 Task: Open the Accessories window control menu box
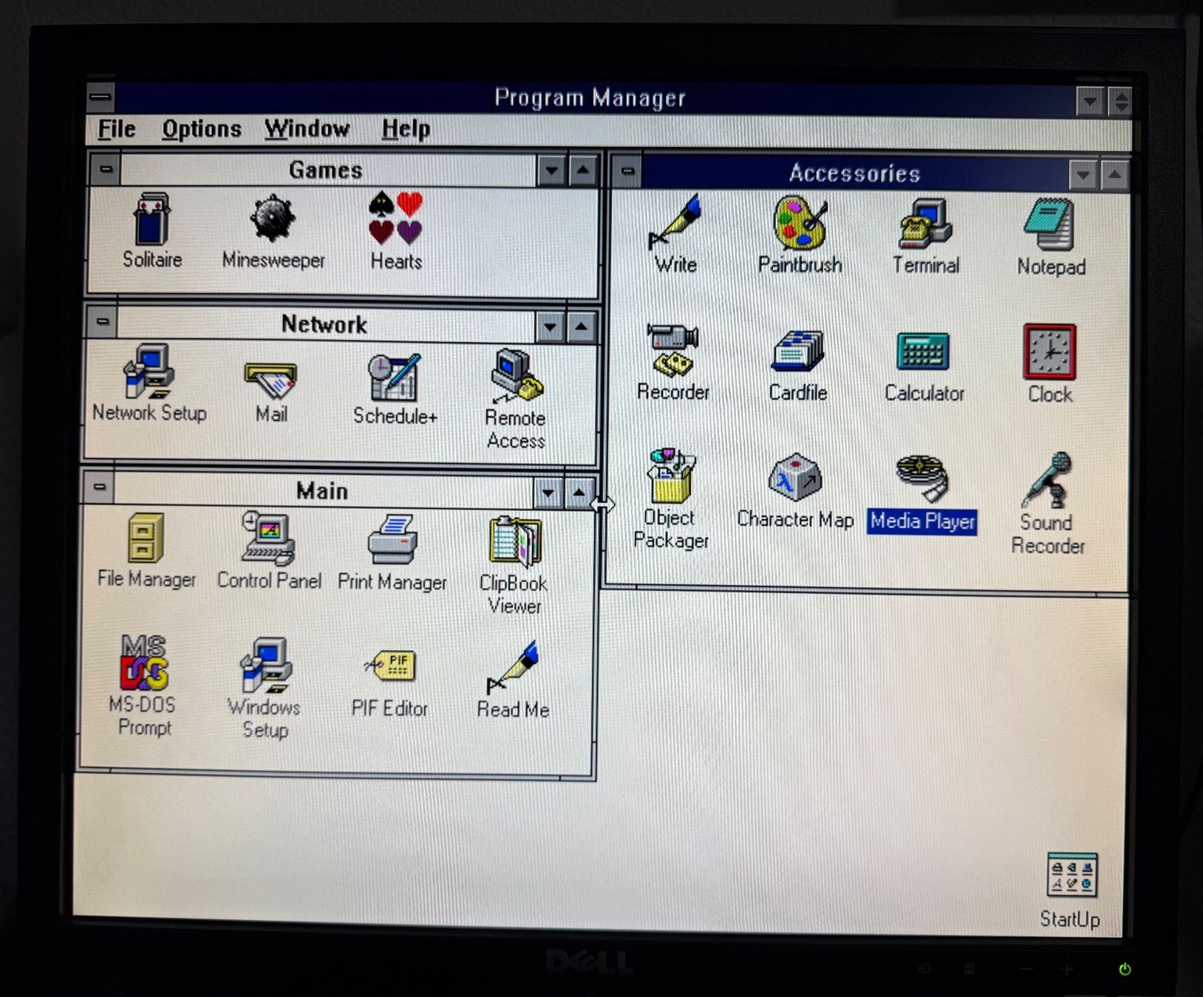[627, 172]
